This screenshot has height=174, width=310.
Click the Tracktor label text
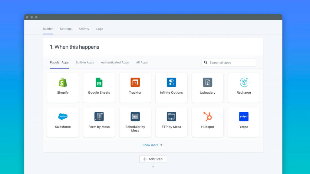[135, 92]
